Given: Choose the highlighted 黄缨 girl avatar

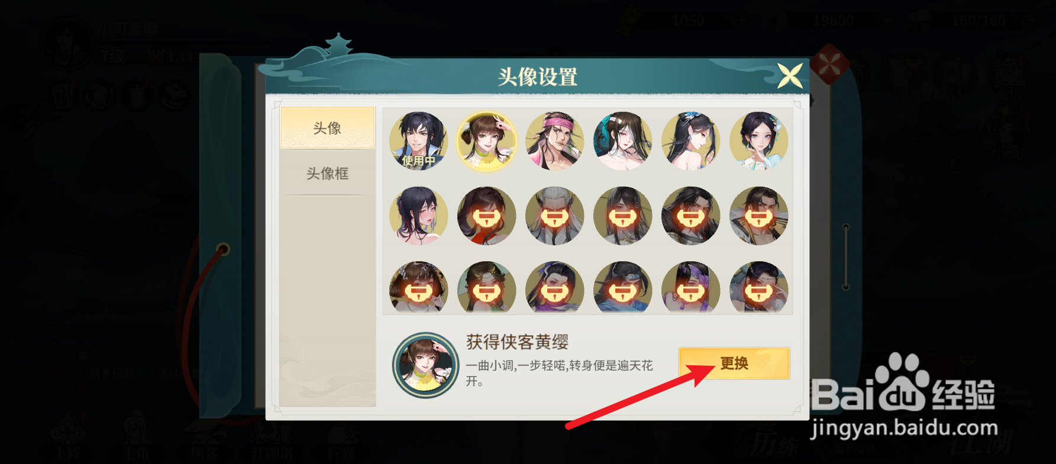Looking at the screenshot, I should click(487, 141).
